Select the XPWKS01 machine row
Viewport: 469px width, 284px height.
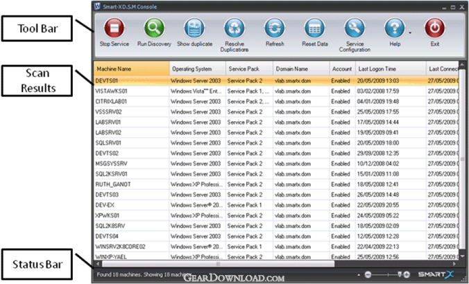276,215
